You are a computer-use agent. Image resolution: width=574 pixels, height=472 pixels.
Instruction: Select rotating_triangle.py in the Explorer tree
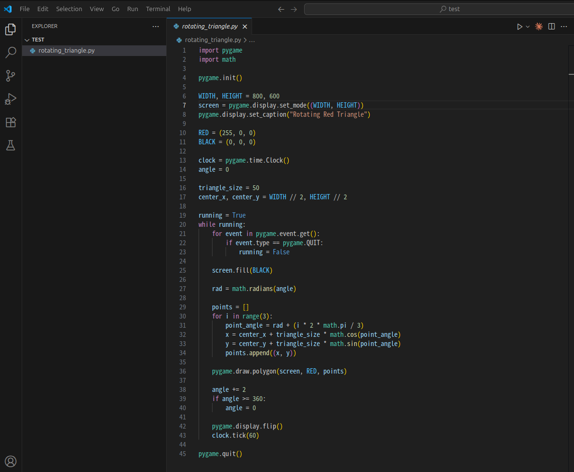click(x=94, y=51)
